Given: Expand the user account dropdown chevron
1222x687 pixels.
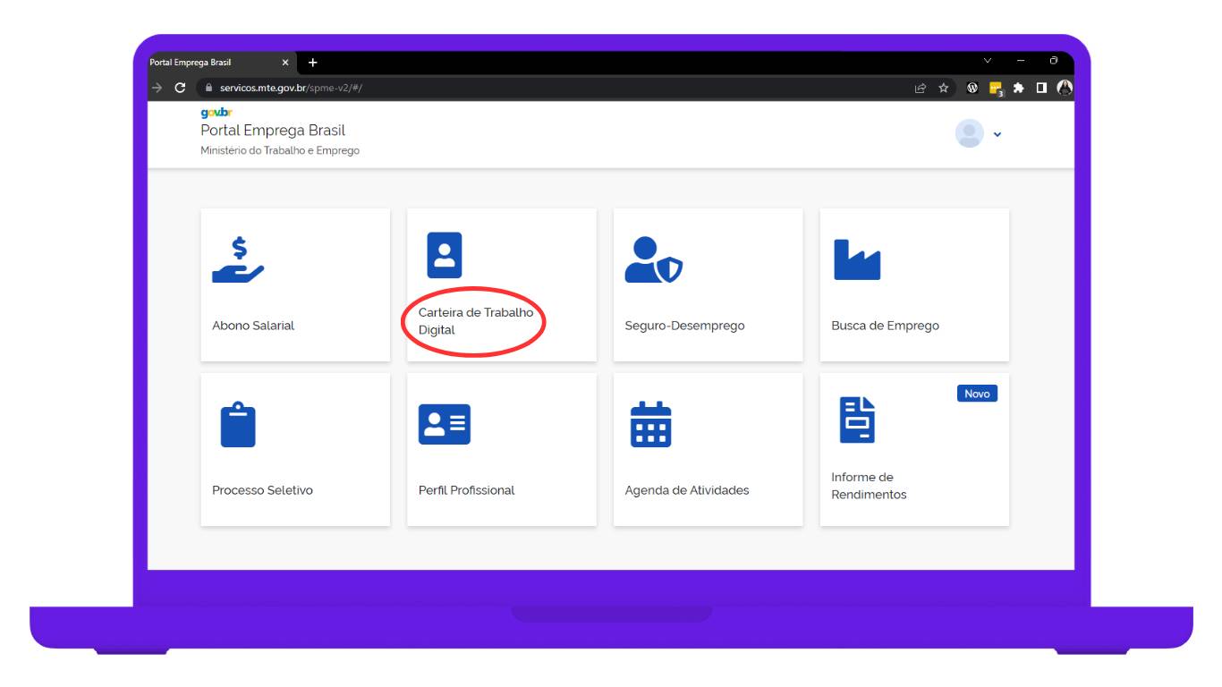Looking at the screenshot, I should coord(997,134).
